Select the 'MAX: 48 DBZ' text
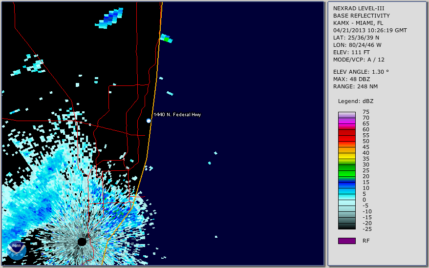 (x=352, y=79)
